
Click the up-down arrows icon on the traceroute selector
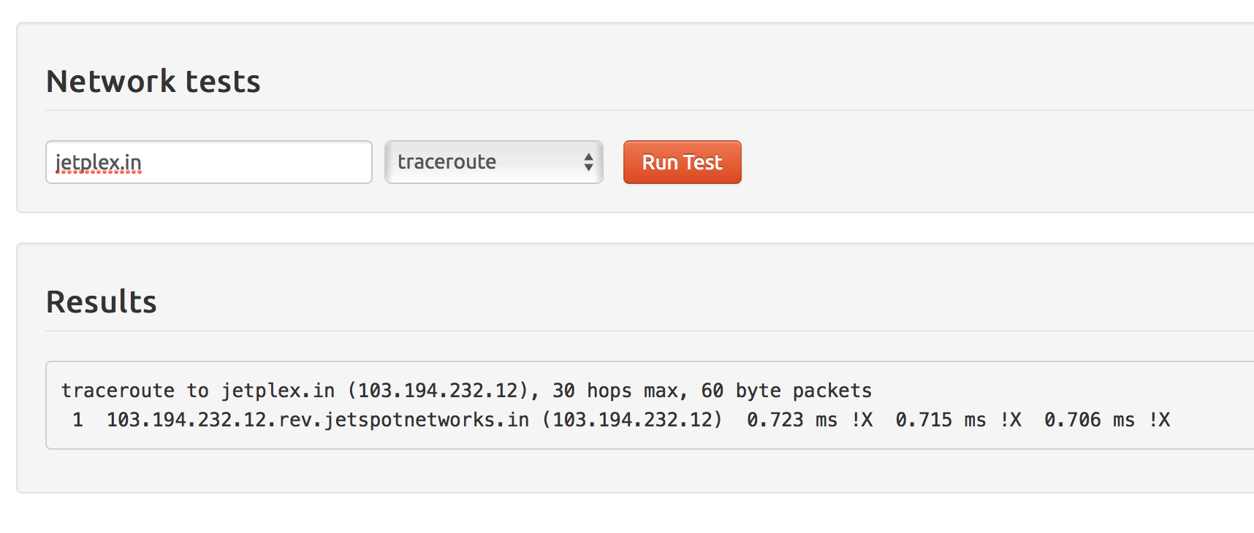tap(588, 162)
